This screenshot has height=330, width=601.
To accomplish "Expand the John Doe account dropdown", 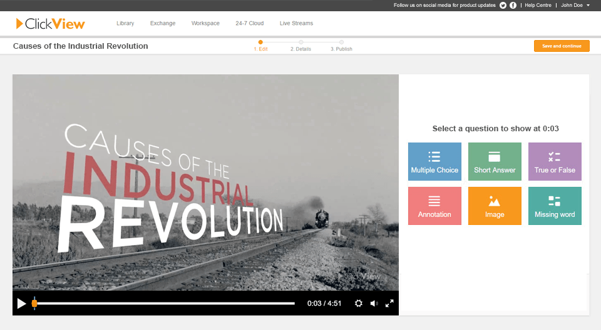I will [x=575, y=5].
